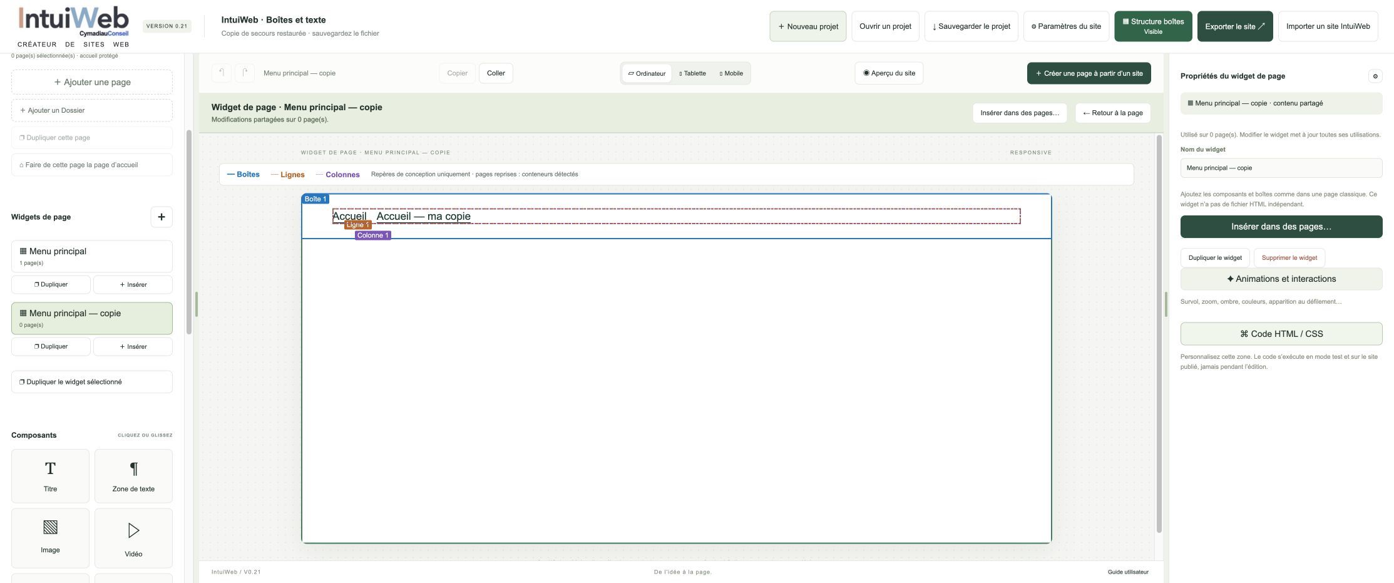
Task: Add a new page widget with plus button
Action: [x=161, y=217]
